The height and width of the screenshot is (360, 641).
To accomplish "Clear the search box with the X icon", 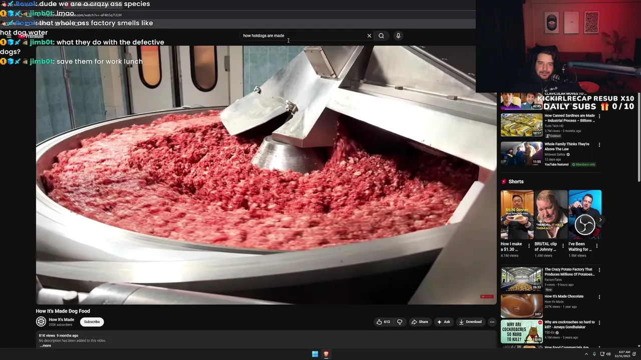I will coord(369,35).
